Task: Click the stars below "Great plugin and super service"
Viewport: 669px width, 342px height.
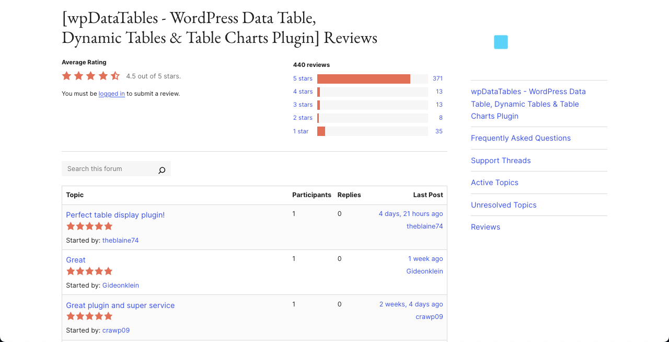Action: [89, 316]
